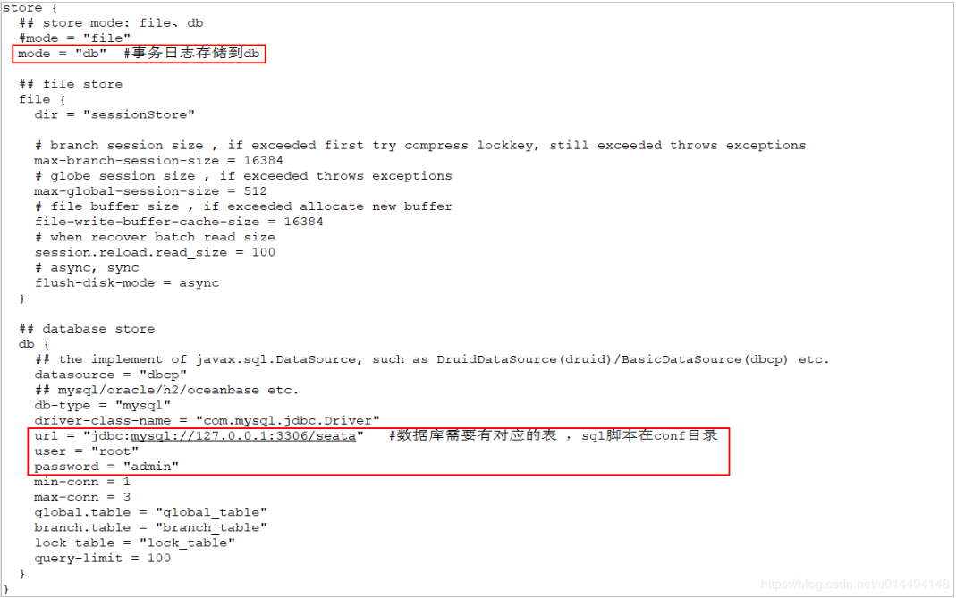Click the dir = "sessionStore" line

[114, 114]
